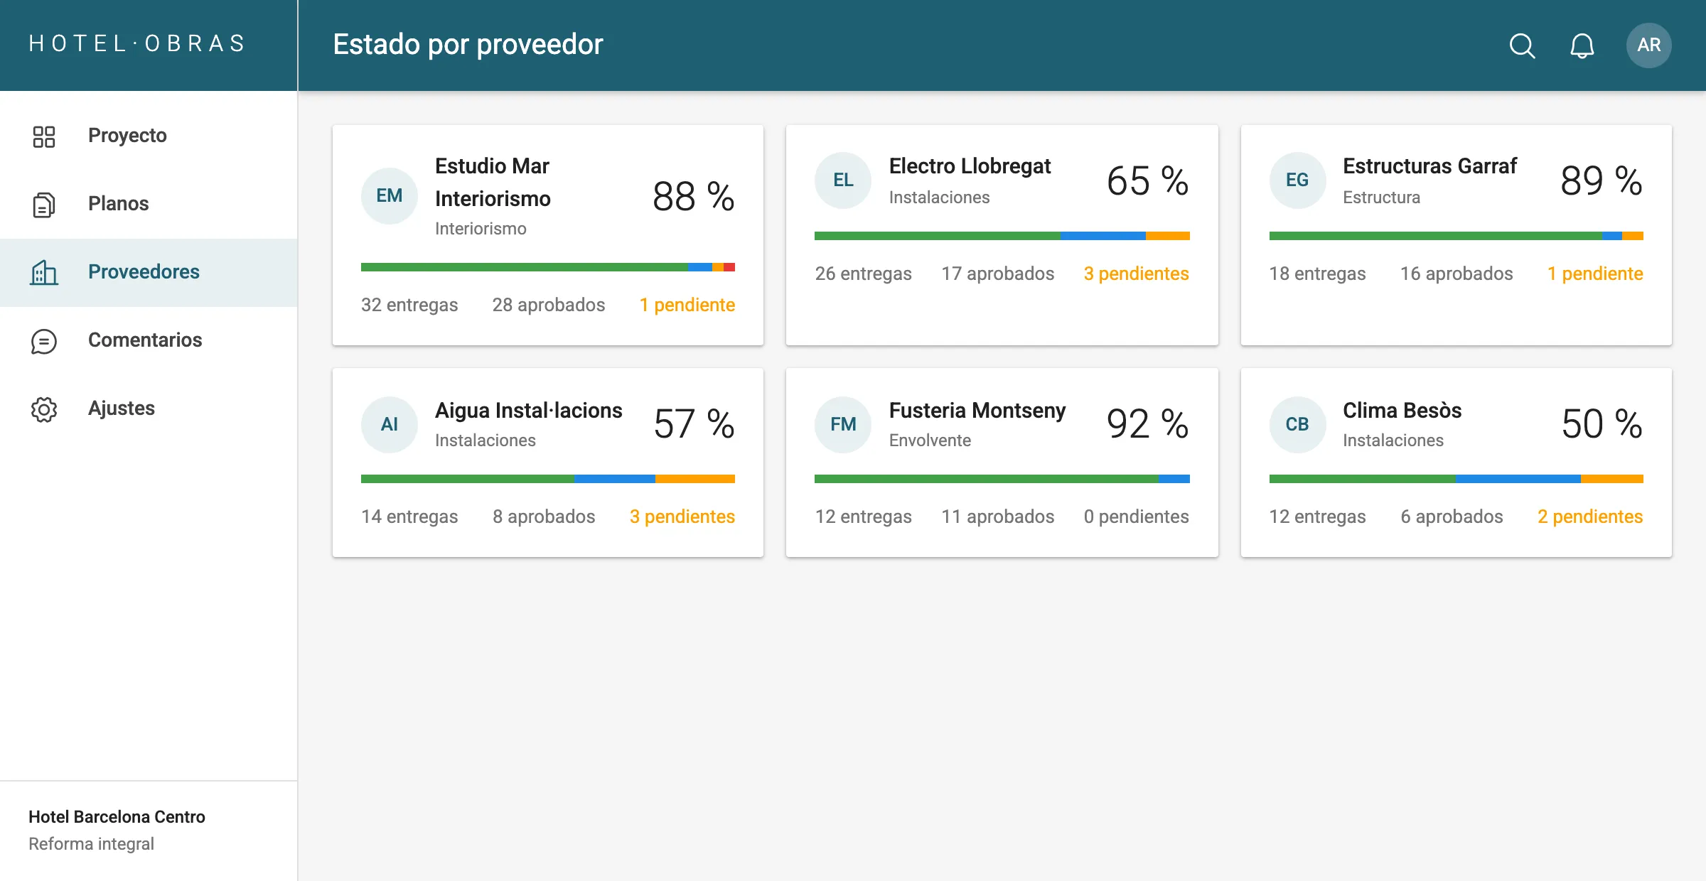Click Electro Llobregat progress bar
The width and height of the screenshot is (1706, 881).
pos(1002,236)
